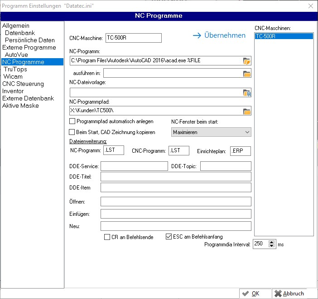
Task: Open TruTops settings page
Action: point(15,69)
